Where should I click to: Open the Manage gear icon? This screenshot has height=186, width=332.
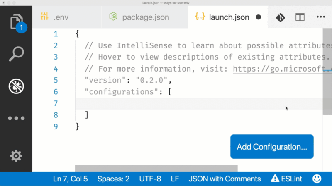tap(16, 155)
